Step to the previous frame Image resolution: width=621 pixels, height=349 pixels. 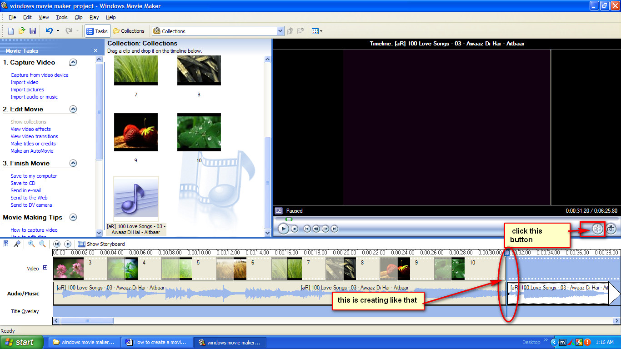pos(316,229)
